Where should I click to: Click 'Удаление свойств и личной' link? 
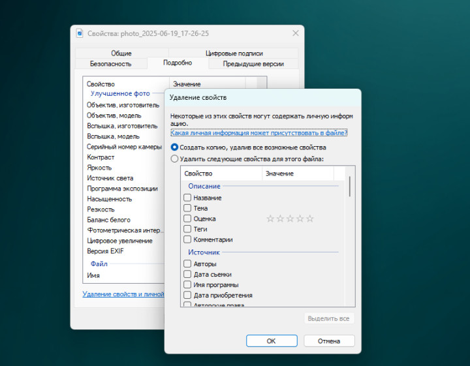click(x=123, y=294)
